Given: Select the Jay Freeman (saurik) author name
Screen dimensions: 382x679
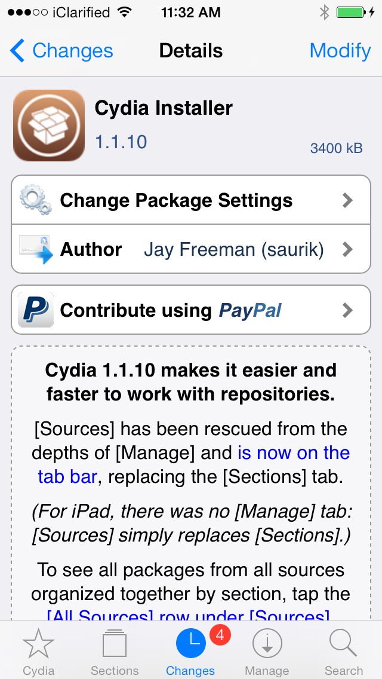Looking at the screenshot, I should (x=234, y=250).
